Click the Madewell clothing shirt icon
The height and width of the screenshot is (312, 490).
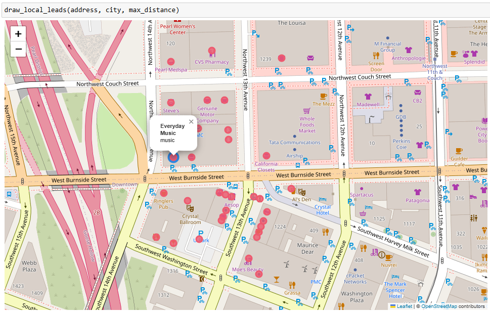pos(368,96)
